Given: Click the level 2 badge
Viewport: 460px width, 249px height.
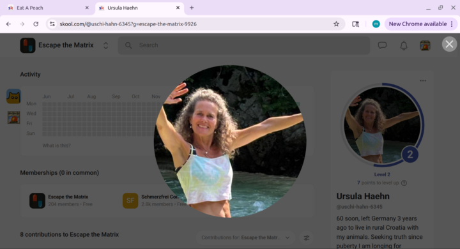Looking at the screenshot, I should [x=410, y=155].
